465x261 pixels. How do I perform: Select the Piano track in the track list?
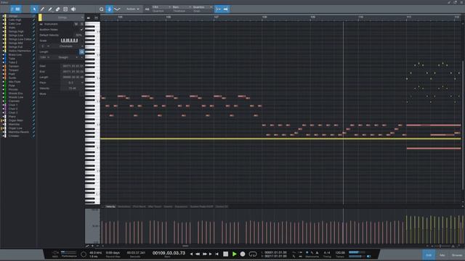coord(12,117)
